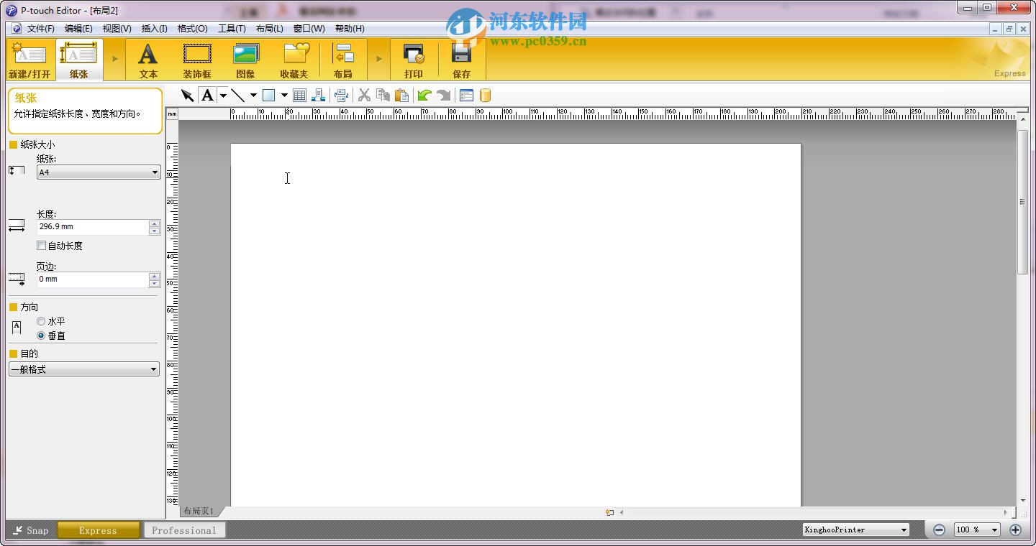Enable the 自动长度 auto length checkbox
The width and height of the screenshot is (1036, 546).
coord(41,245)
